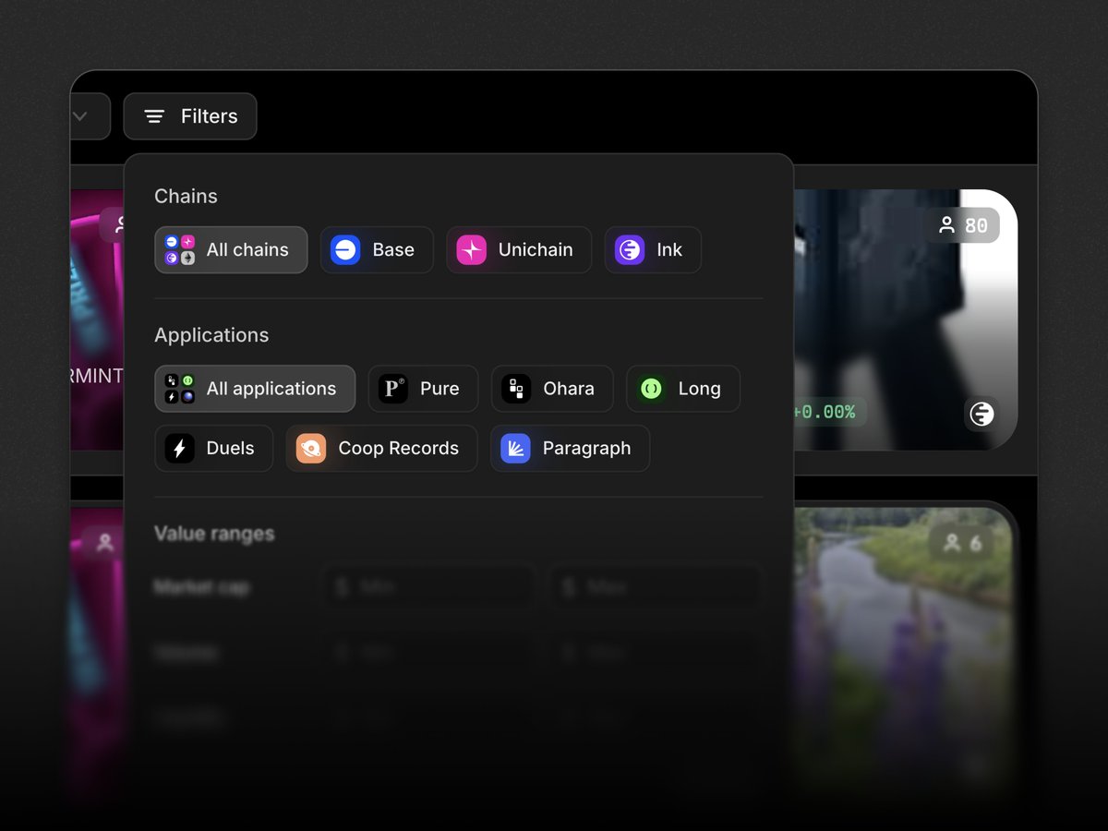Viewport: 1108px width, 831px height.
Task: Click the Applications section heading
Action: [211, 335]
